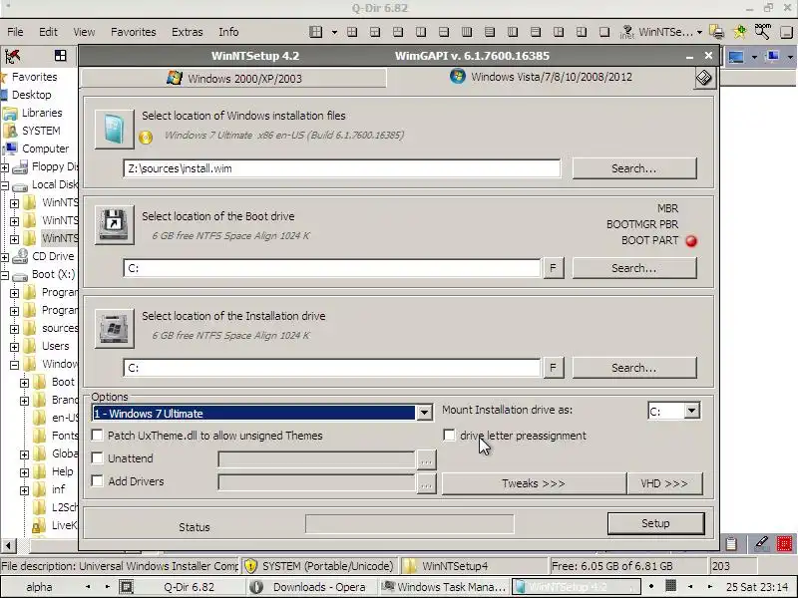
Task: Open the Edit menu
Action: point(48,32)
